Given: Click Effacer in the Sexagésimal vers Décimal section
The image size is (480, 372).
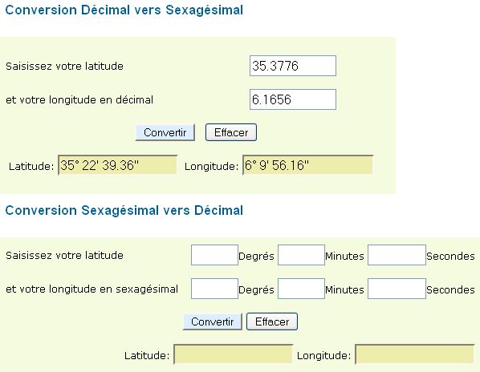Looking at the screenshot, I should tap(272, 321).
